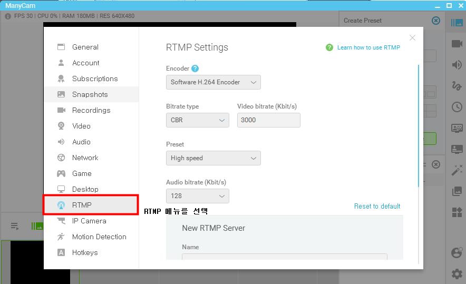Image resolution: width=466 pixels, height=284 pixels.
Task: Click the Video bitrate input field
Action: tap(269, 120)
